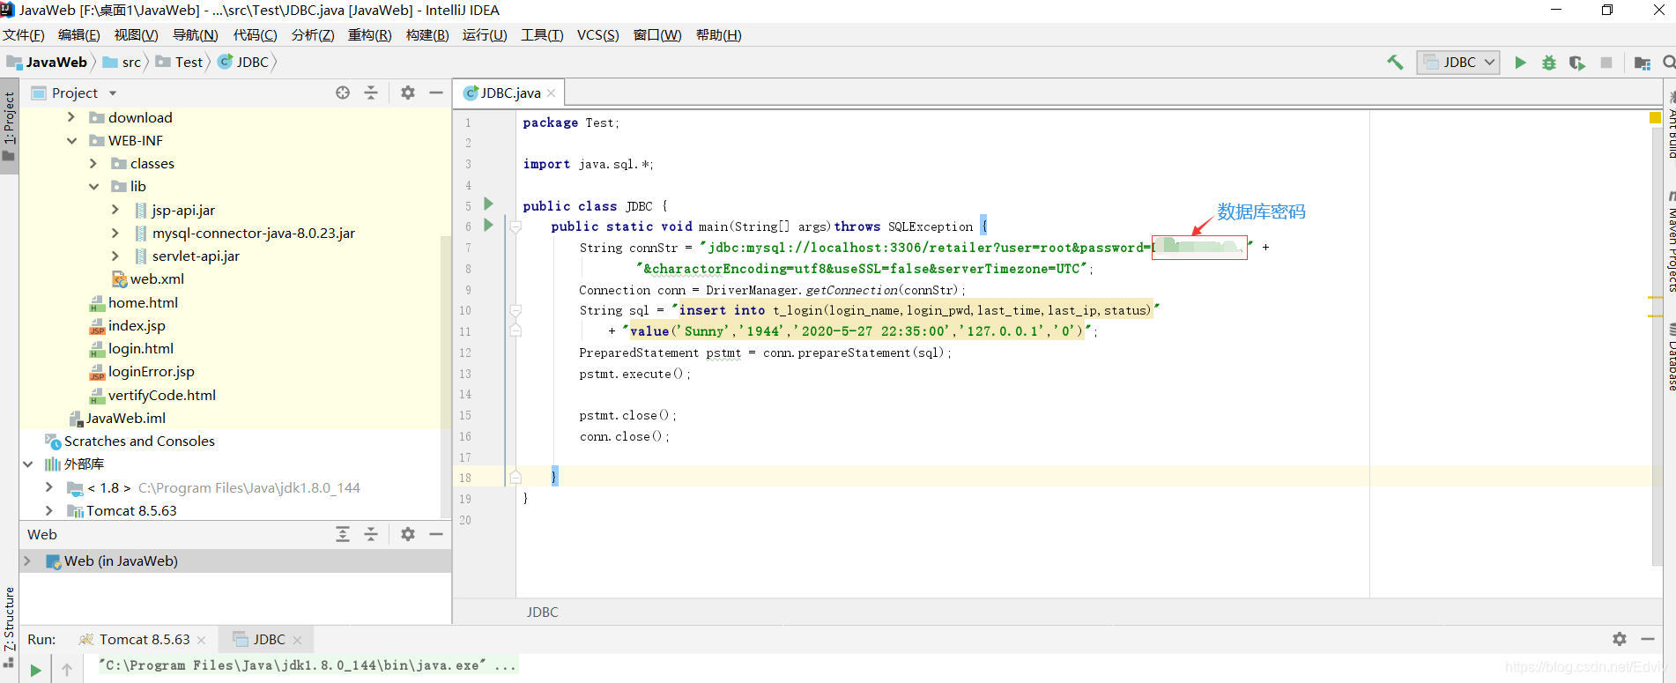Expand the classes folder
Screen dimensions: 1676x683
tap(93, 163)
